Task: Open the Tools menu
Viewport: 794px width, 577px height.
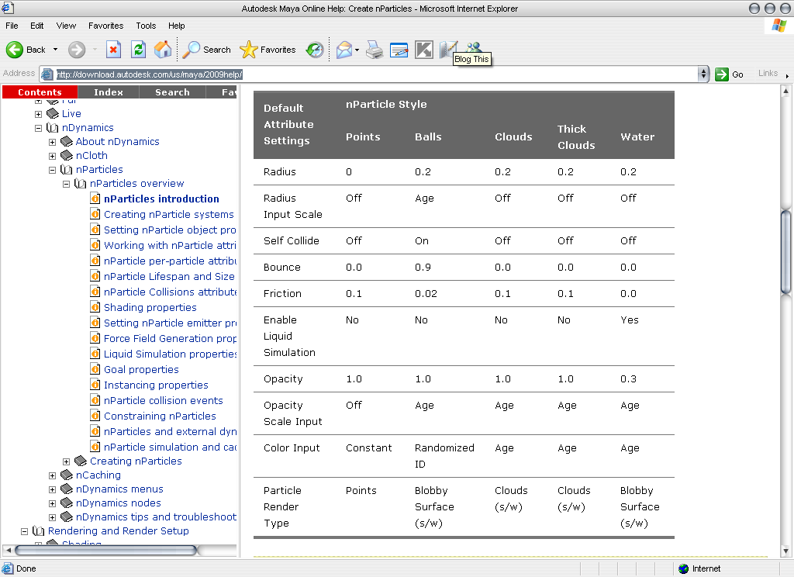Action: coord(146,26)
